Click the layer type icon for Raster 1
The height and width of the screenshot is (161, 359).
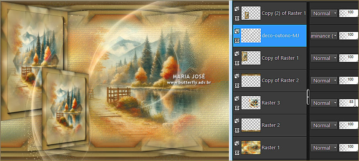tap(237, 143)
